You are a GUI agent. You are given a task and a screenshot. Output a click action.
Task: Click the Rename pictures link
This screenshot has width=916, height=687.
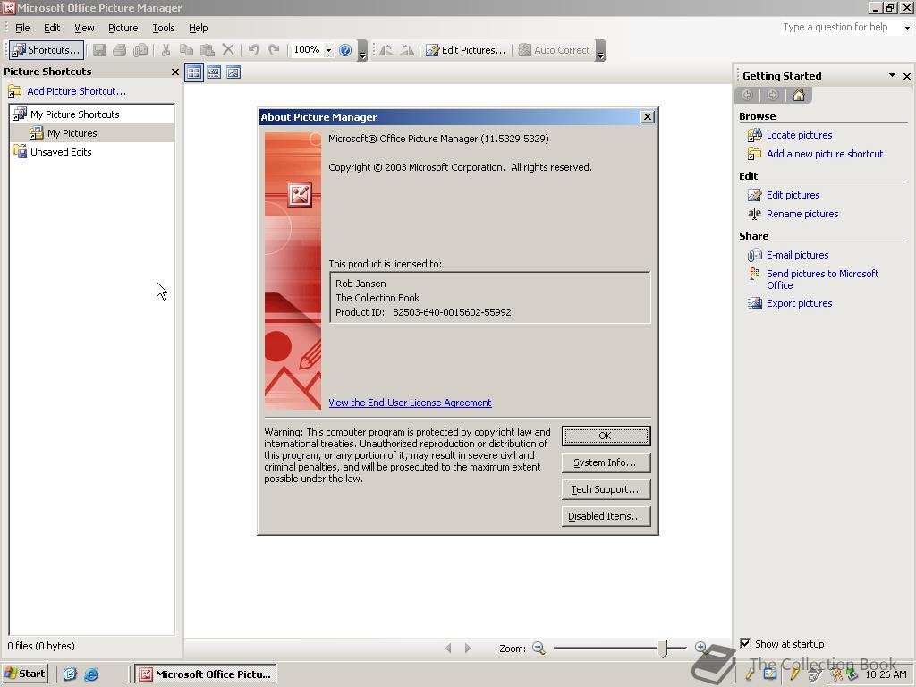coord(802,214)
